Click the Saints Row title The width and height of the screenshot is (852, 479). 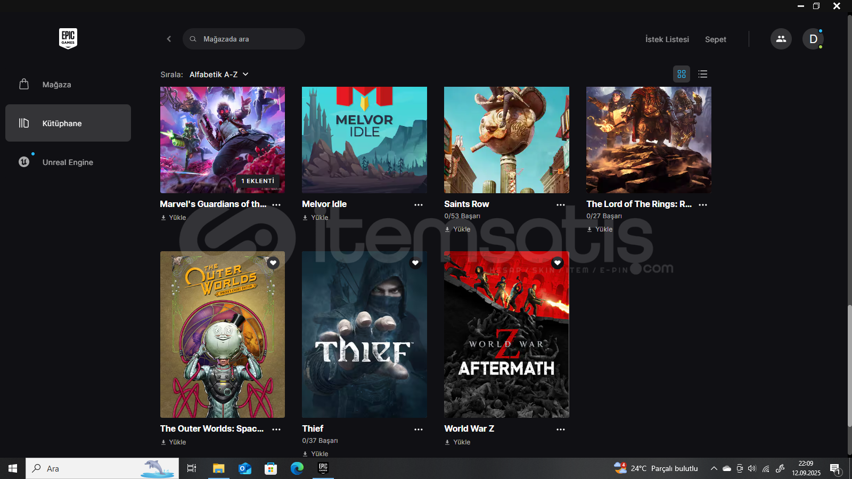tap(466, 204)
